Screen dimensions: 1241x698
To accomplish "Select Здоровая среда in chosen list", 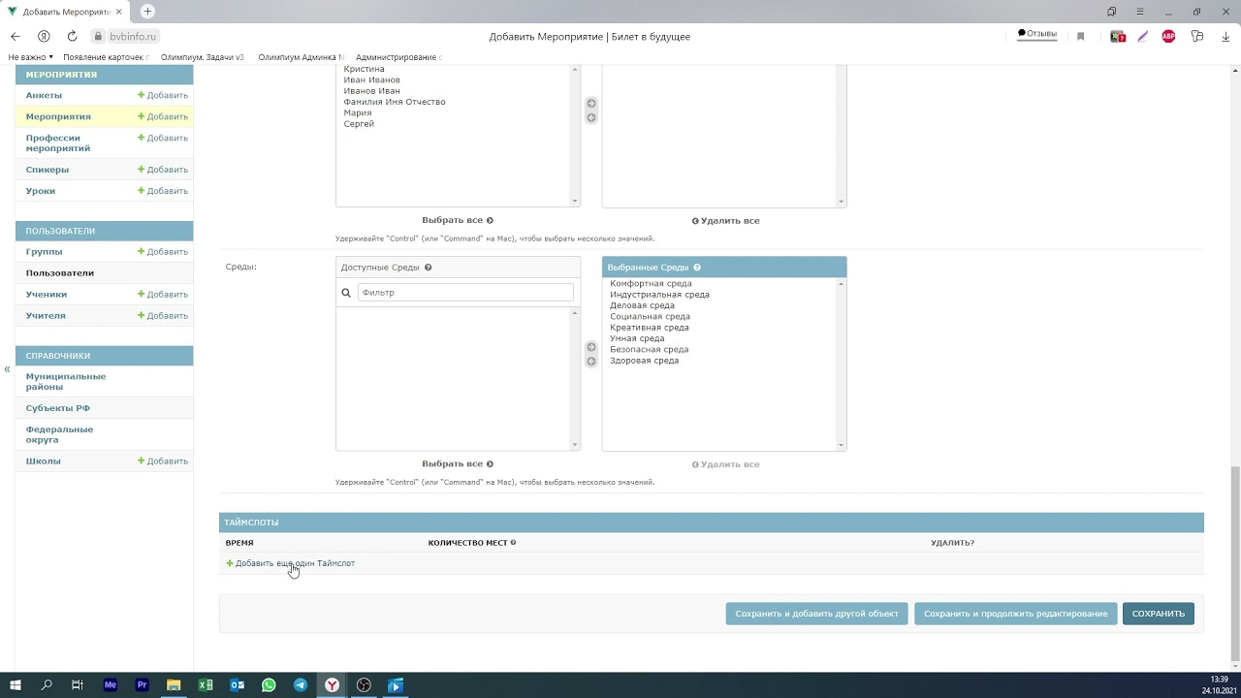I will click(x=644, y=361).
